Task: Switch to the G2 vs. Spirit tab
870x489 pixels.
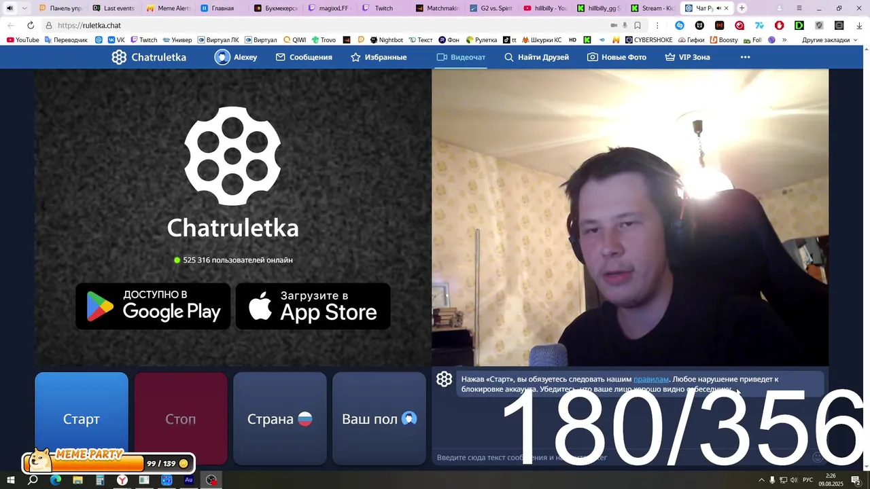Action: pos(491,8)
